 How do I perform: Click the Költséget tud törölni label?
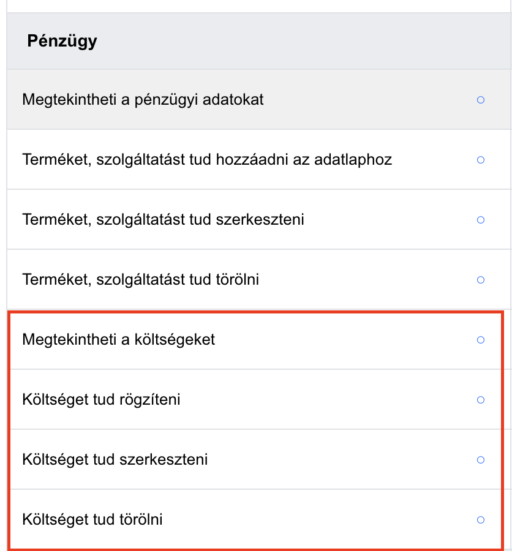tap(92, 520)
